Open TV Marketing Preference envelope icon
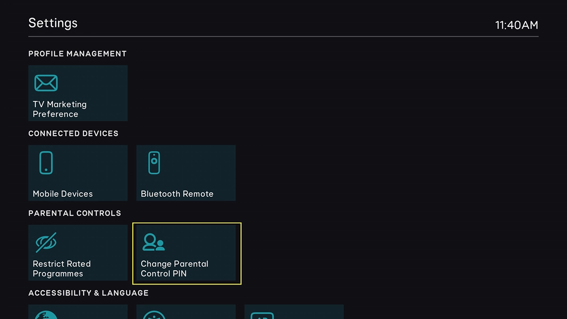The image size is (567, 319). 46,82
